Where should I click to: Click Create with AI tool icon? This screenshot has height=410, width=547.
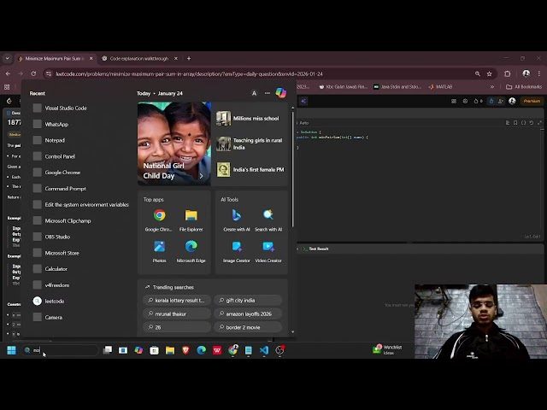point(236,217)
